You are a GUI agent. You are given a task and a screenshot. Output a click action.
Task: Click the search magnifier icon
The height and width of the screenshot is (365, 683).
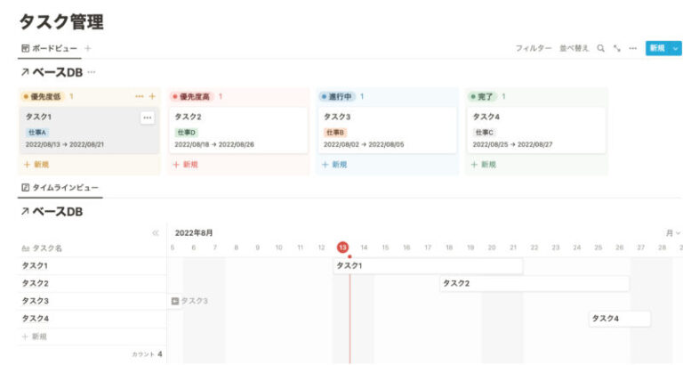click(x=601, y=48)
